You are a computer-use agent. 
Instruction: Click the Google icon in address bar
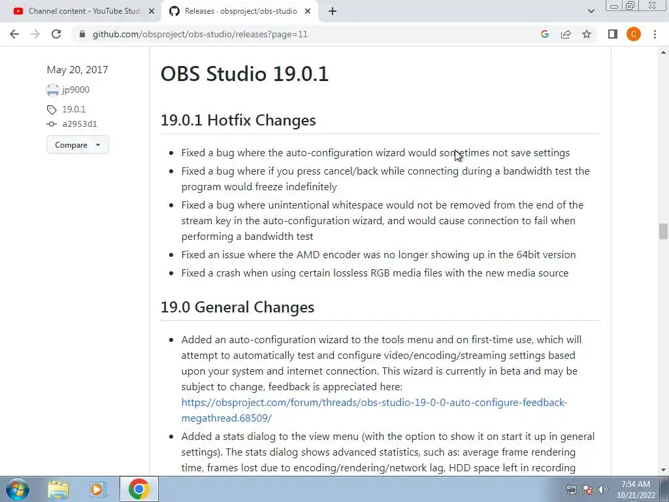(544, 34)
